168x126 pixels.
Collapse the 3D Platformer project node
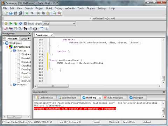[7, 47]
